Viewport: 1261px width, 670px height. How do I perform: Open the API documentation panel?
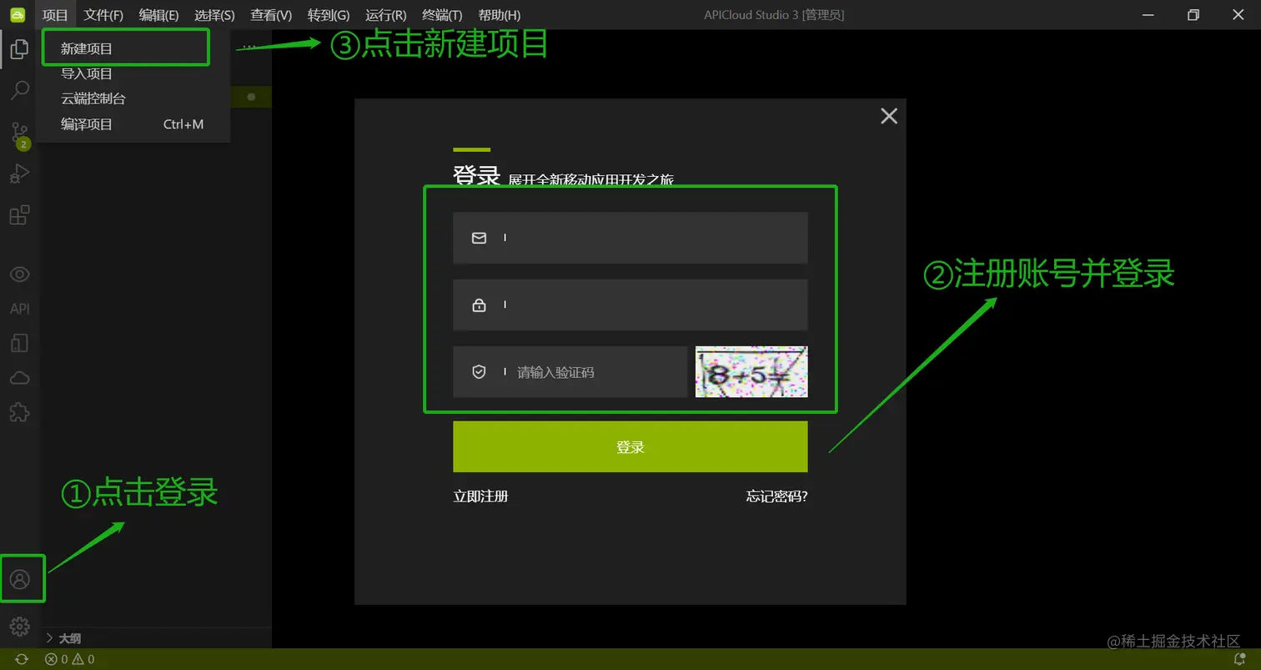pyautogui.click(x=19, y=308)
